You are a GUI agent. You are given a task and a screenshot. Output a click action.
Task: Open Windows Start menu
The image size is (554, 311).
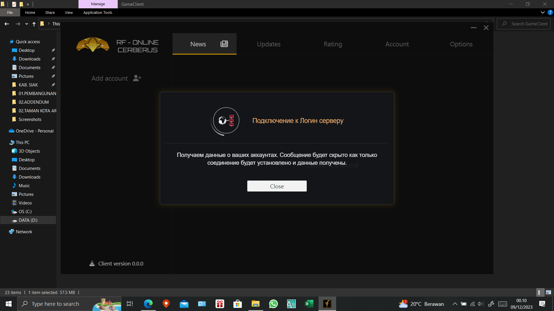[x=8, y=304]
